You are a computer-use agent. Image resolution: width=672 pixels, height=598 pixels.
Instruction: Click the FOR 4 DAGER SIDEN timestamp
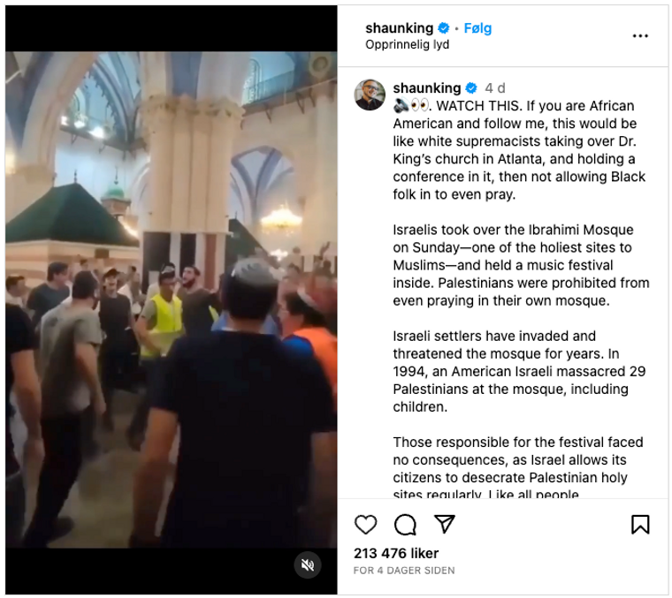click(x=404, y=571)
